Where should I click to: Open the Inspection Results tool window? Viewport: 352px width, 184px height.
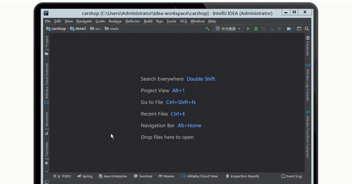(x=243, y=176)
